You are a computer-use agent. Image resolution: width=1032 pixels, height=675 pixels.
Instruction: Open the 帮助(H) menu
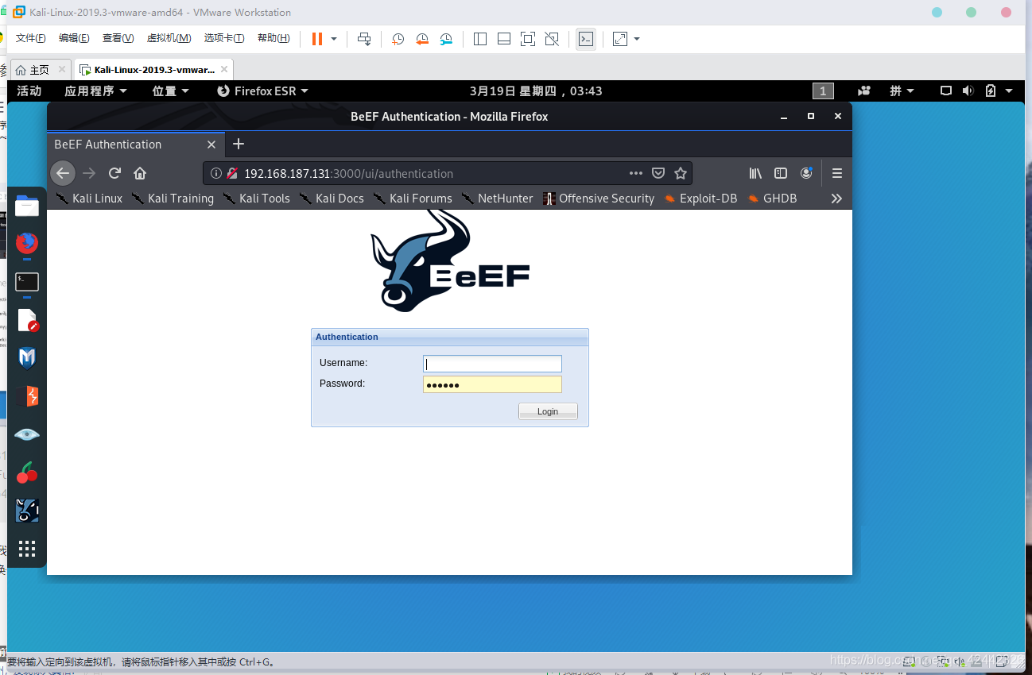[x=274, y=38]
